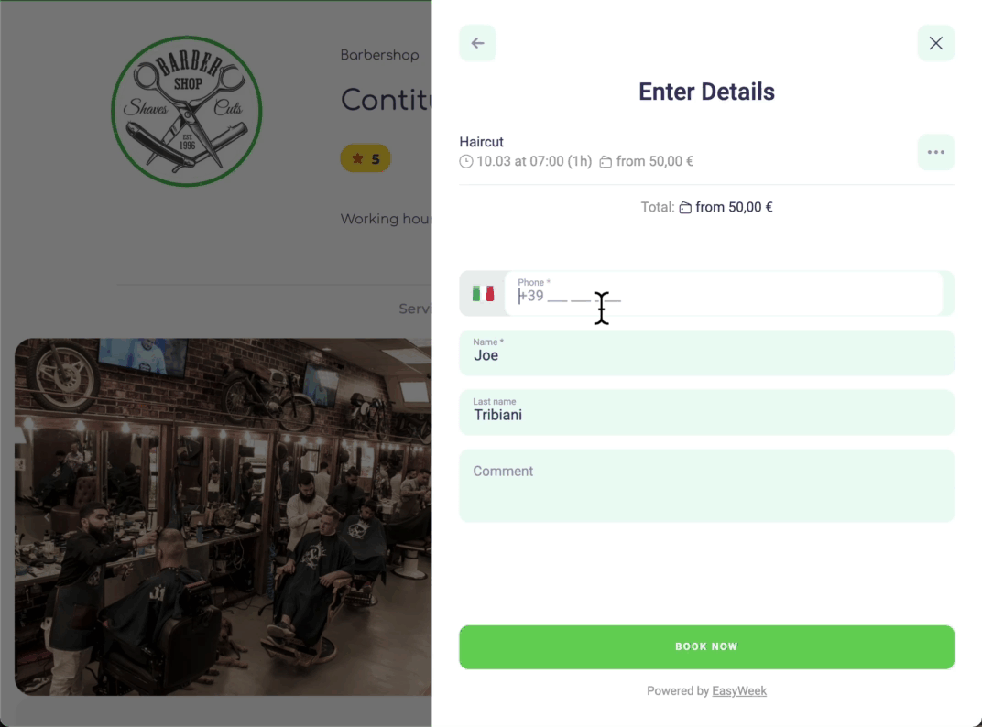Screen dimensions: 982x727
Task: Click the back arrow button
Action: coord(477,43)
